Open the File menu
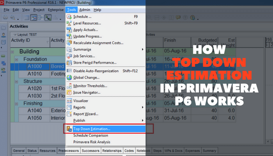Image resolution: width=273 pixels, height=156 pixels. click(x=6, y=10)
